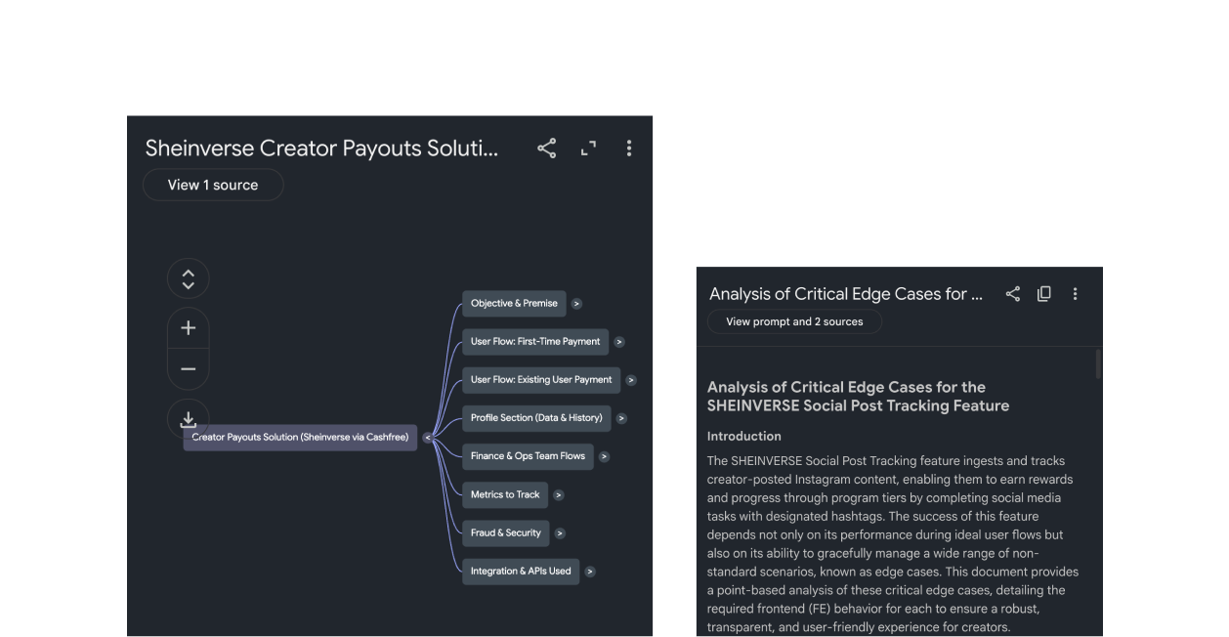Toggle expand/collapse all mind map nodes

click(189, 279)
